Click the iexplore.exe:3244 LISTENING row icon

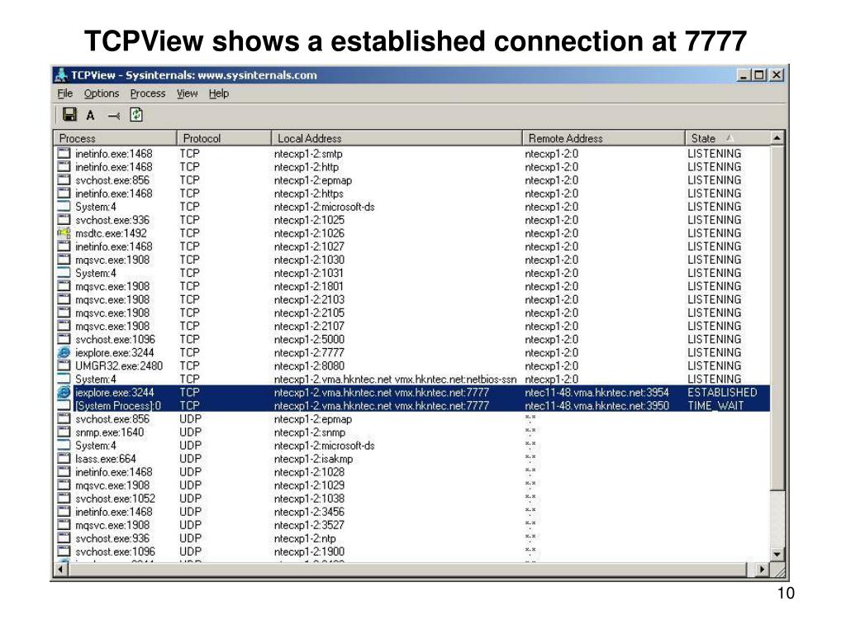pos(64,352)
